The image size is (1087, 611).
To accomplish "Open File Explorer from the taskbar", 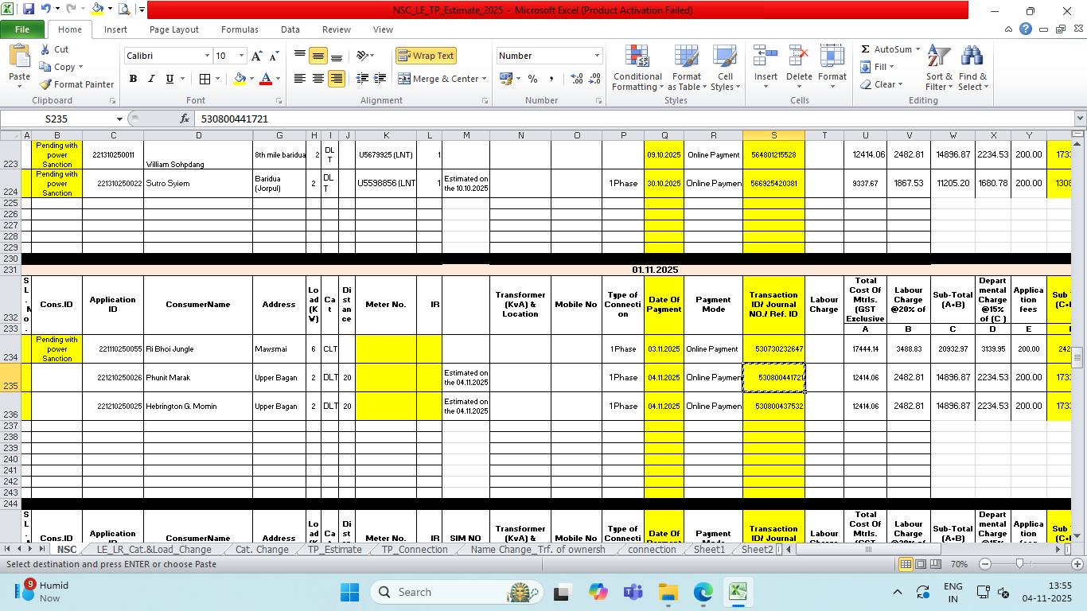I will pos(668,592).
